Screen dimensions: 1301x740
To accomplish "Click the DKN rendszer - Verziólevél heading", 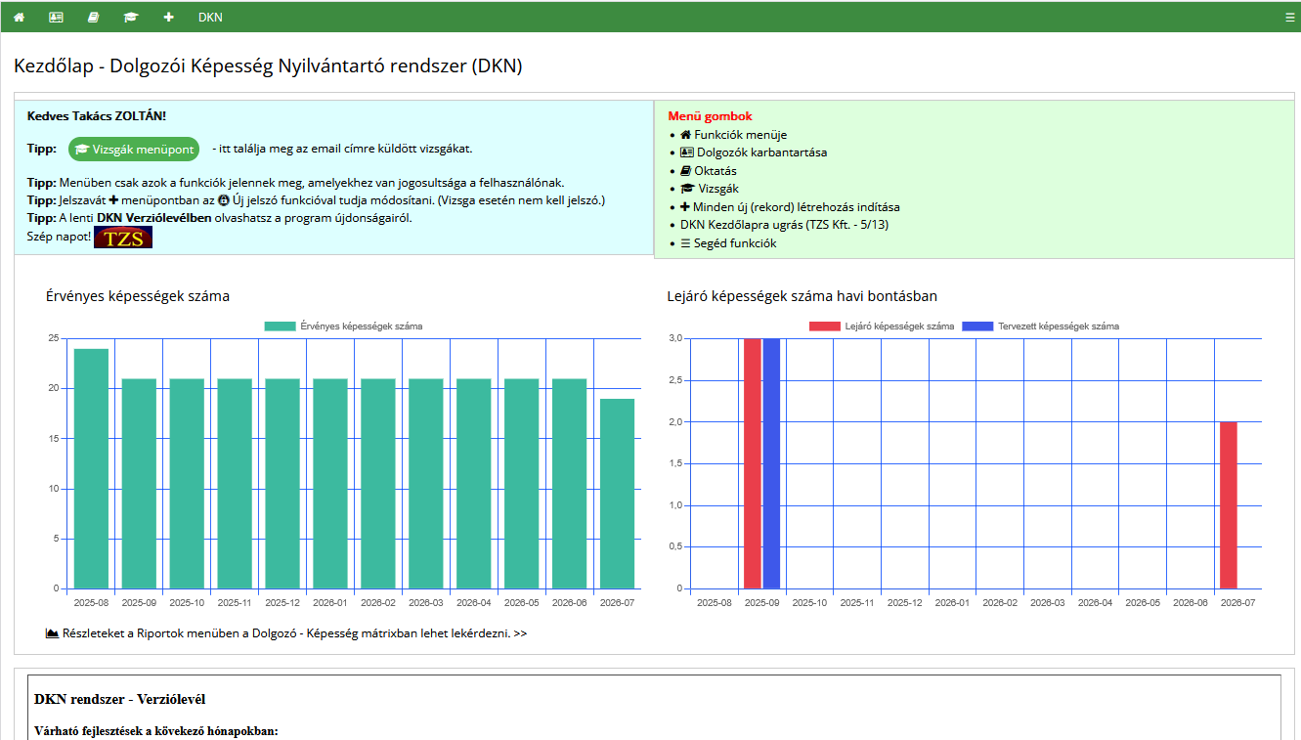I will (119, 699).
